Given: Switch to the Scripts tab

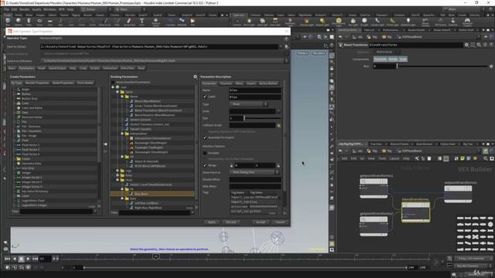Looking at the screenshot, I should tap(94, 68).
